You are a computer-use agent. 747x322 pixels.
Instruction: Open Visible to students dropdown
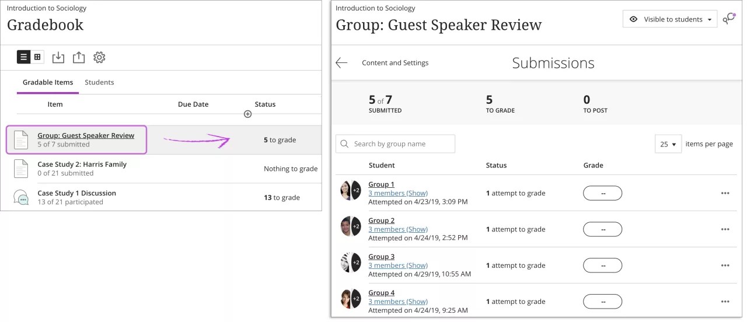click(x=670, y=19)
